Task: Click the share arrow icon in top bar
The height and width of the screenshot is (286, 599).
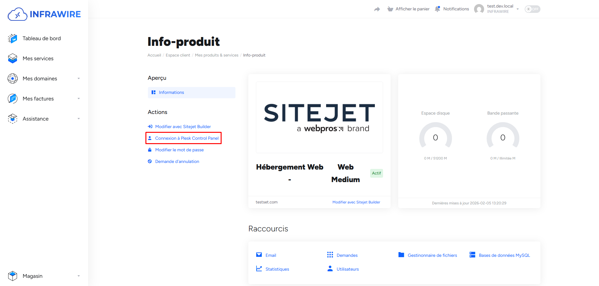Action: (x=377, y=9)
